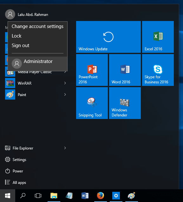Launch the Word 2016 tile
183x202 pixels.
(125, 70)
